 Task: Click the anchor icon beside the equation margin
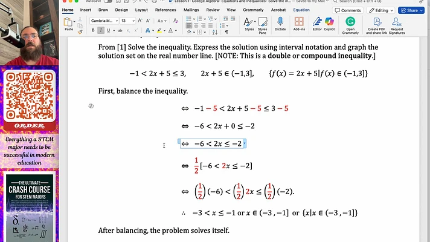pos(91,106)
